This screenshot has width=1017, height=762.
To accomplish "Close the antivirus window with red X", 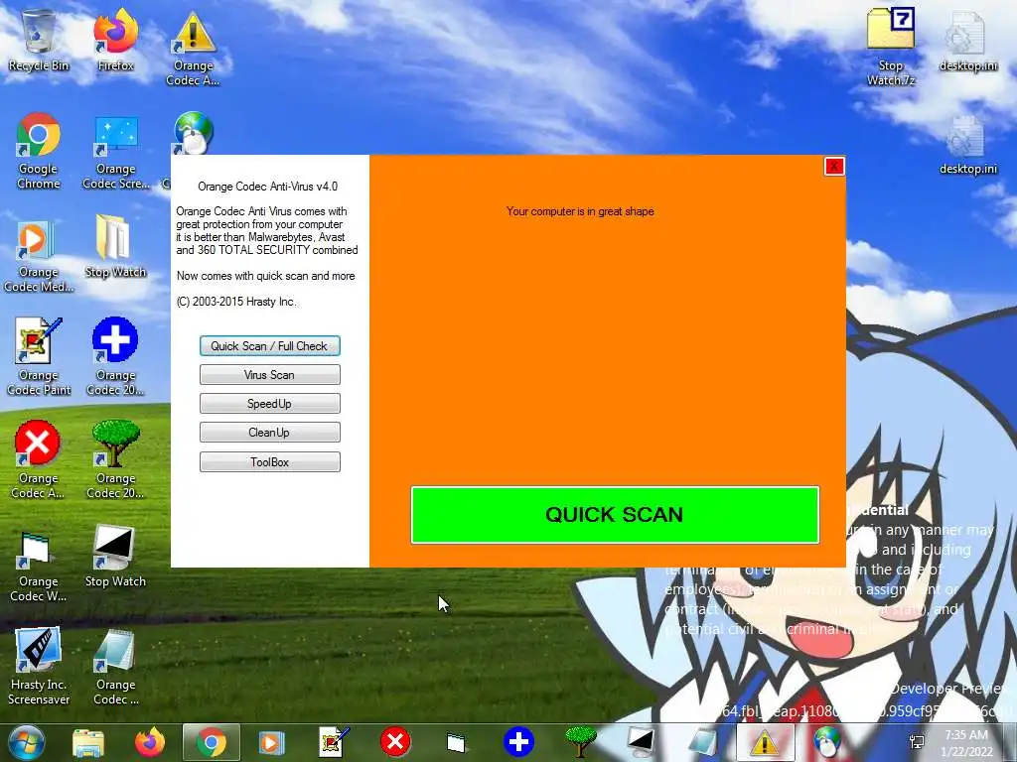I will (x=834, y=167).
